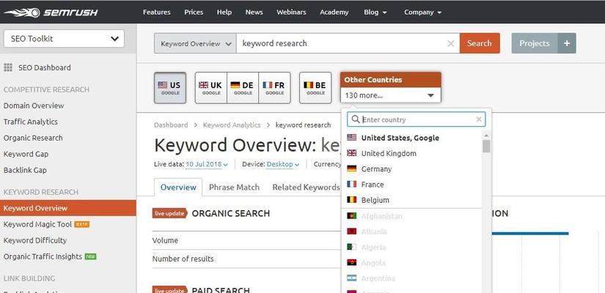Open Keyword Magic Tool in the sidebar

tap(38, 224)
